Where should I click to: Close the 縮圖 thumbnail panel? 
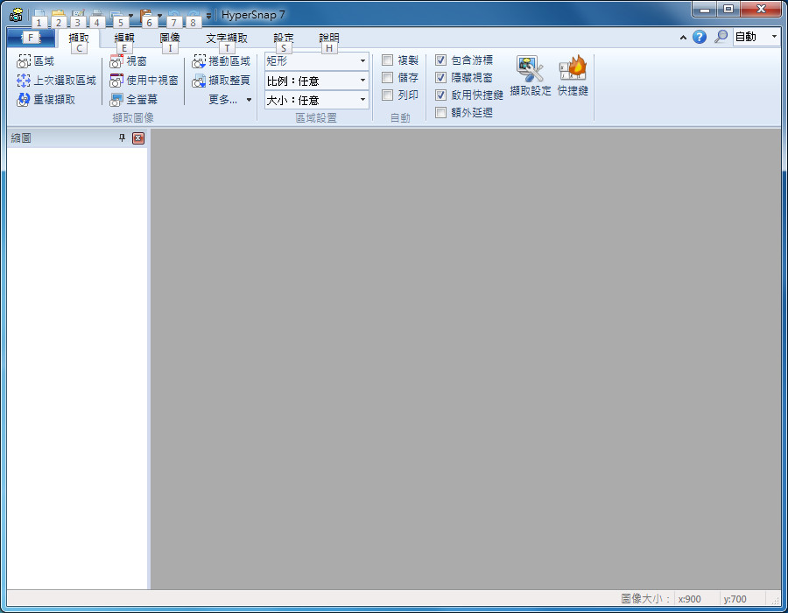[x=138, y=138]
